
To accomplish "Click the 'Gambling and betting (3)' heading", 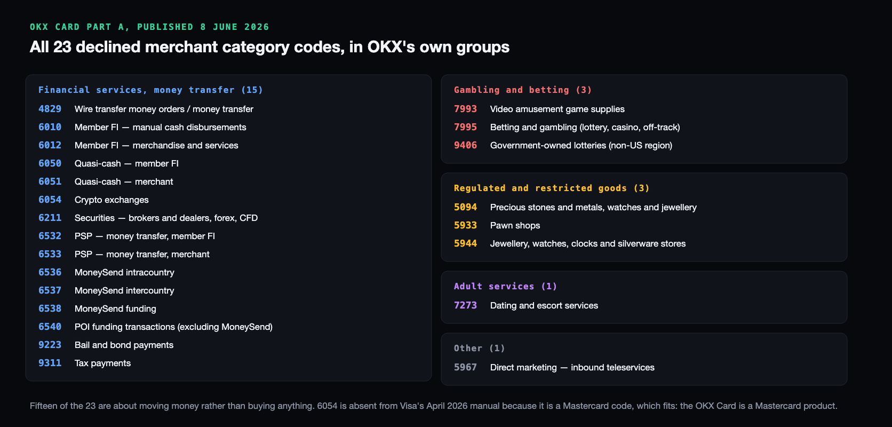I will pyautogui.click(x=523, y=90).
